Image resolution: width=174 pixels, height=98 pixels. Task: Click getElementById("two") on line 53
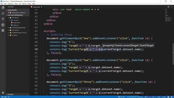click(x=76, y=60)
